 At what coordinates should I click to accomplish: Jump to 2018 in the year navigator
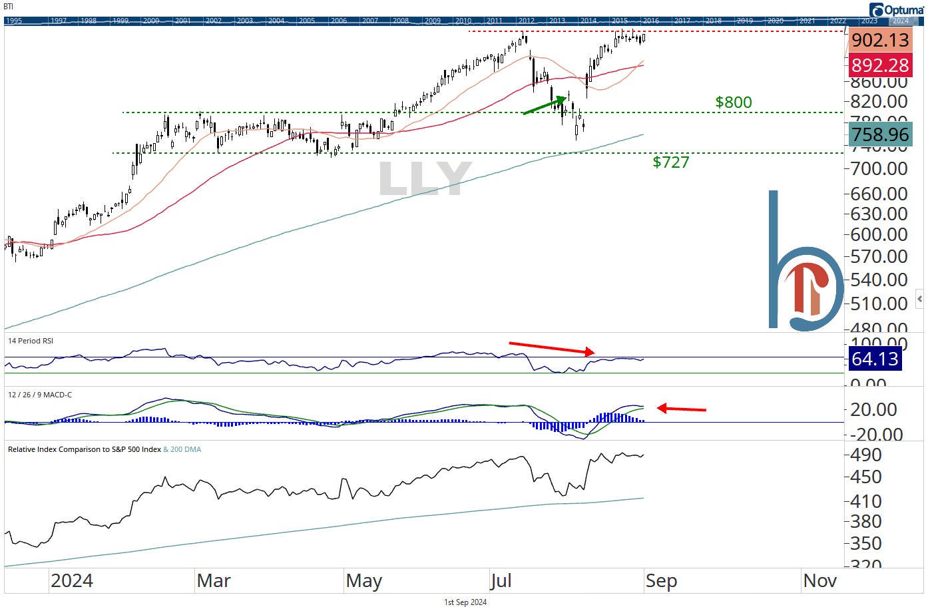(714, 21)
